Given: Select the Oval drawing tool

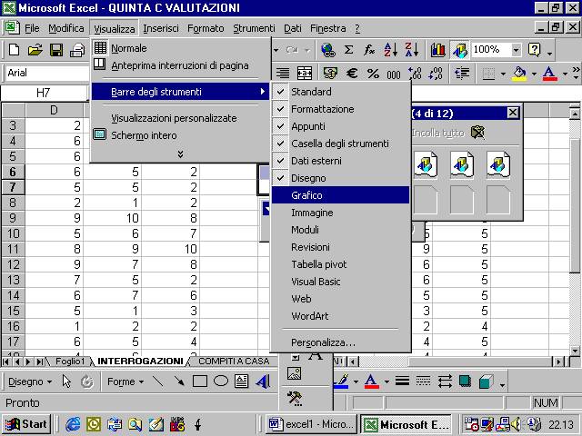Looking at the screenshot, I should point(221,381).
